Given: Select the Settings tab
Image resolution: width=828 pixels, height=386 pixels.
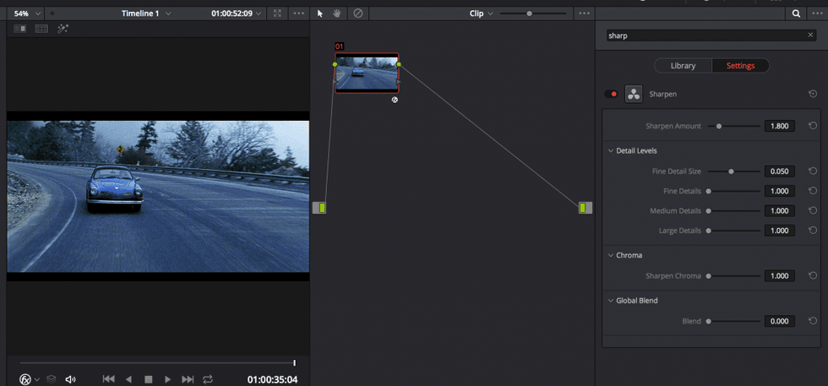Looking at the screenshot, I should (x=740, y=66).
